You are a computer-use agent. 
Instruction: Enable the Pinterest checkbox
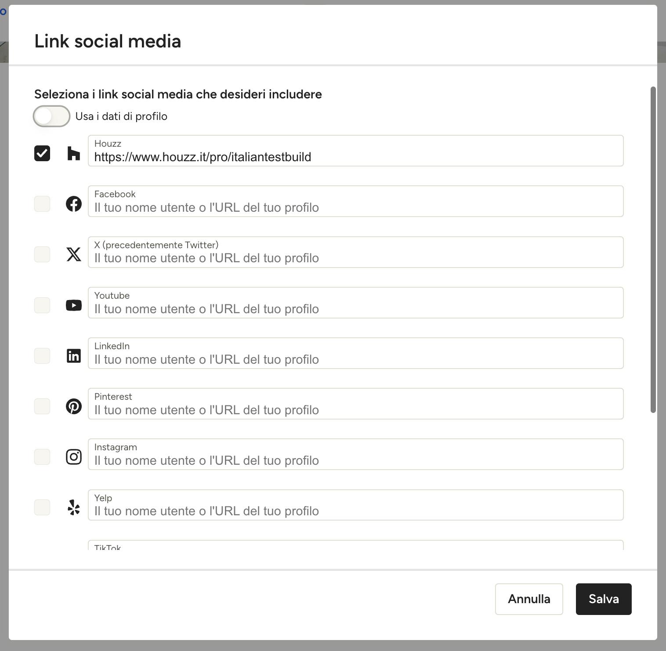(42, 406)
